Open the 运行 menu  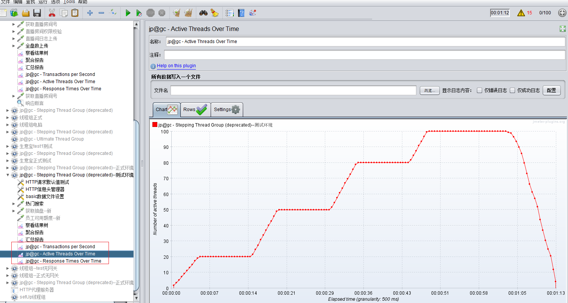(x=43, y=2)
